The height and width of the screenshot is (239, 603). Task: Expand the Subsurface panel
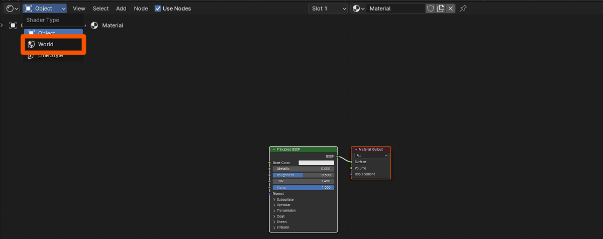click(274, 199)
